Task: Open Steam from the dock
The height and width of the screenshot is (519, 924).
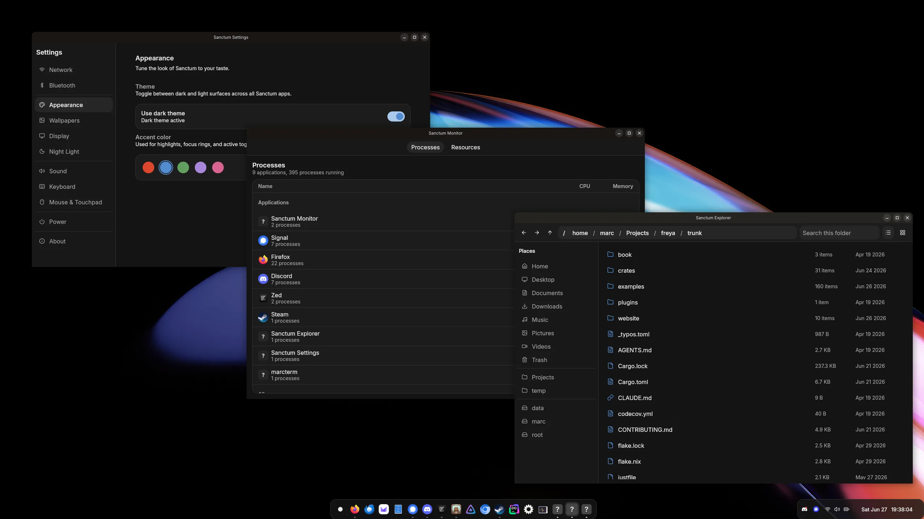Action: 499,509
